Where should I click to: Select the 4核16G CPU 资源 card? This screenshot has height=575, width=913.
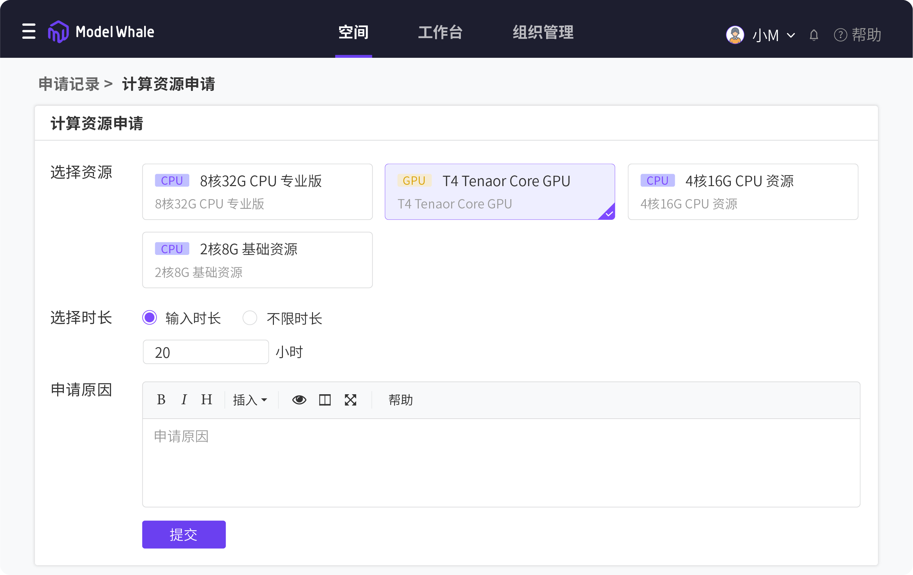743,192
